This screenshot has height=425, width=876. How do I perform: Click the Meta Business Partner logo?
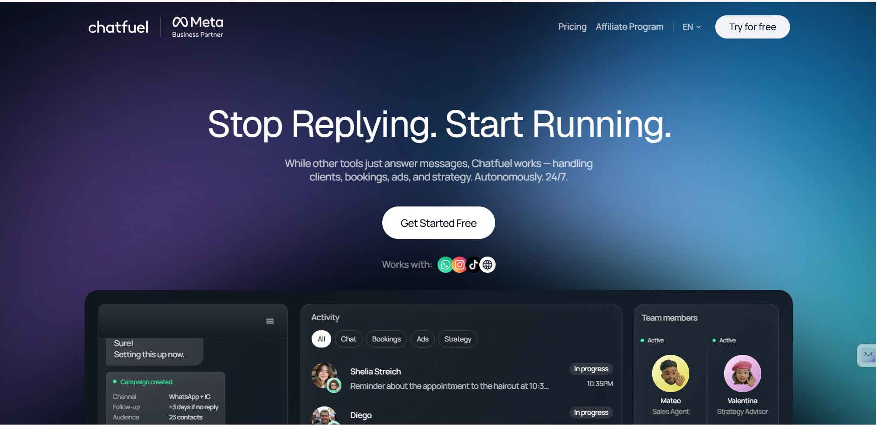(x=198, y=27)
